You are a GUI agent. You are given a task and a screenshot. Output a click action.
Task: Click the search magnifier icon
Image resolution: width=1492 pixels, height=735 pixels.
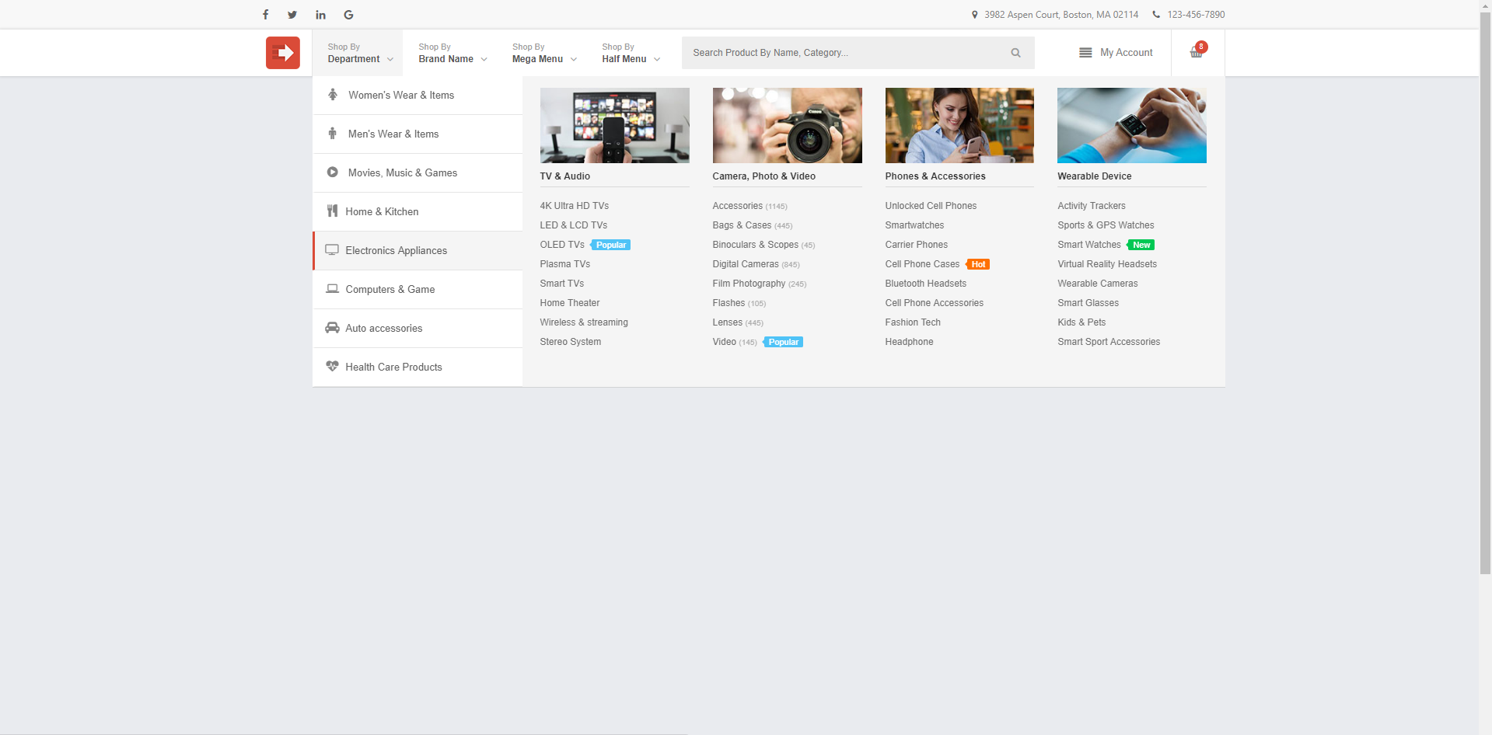1015,53
